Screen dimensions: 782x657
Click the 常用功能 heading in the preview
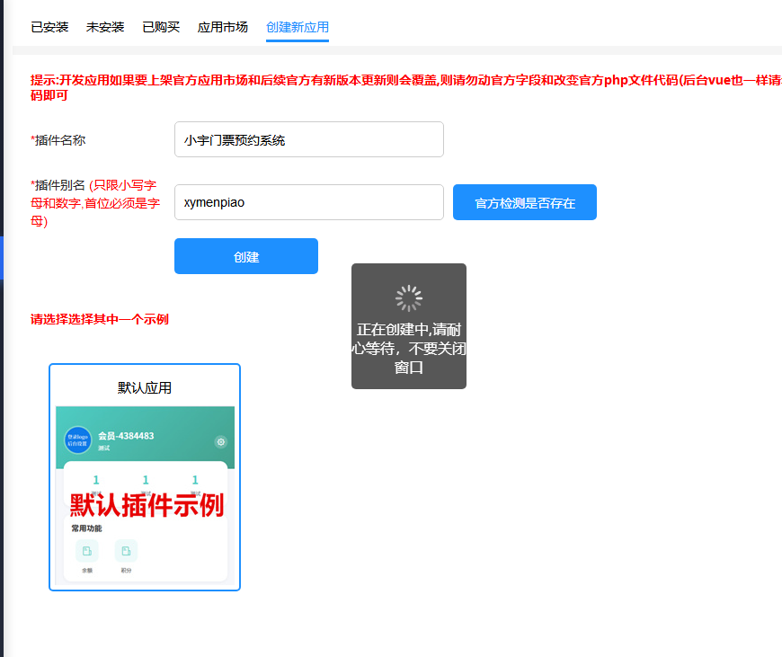point(86,528)
